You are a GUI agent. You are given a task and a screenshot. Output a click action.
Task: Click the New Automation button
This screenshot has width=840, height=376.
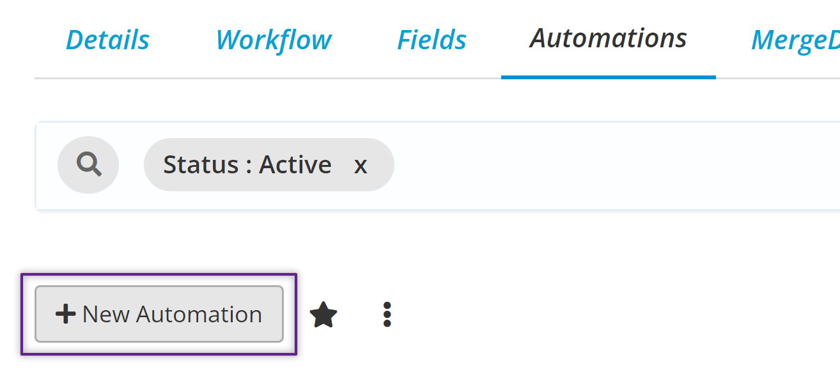pyautogui.click(x=159, y=314)
